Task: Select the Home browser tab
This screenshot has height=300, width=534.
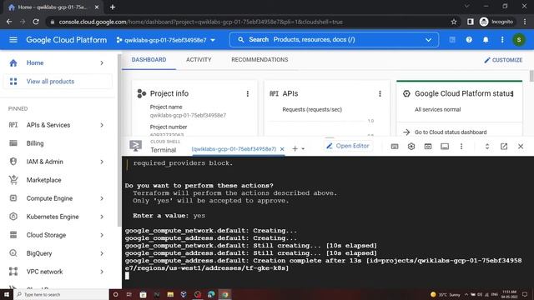Action: pyautogui.click(x=53, y=7)
